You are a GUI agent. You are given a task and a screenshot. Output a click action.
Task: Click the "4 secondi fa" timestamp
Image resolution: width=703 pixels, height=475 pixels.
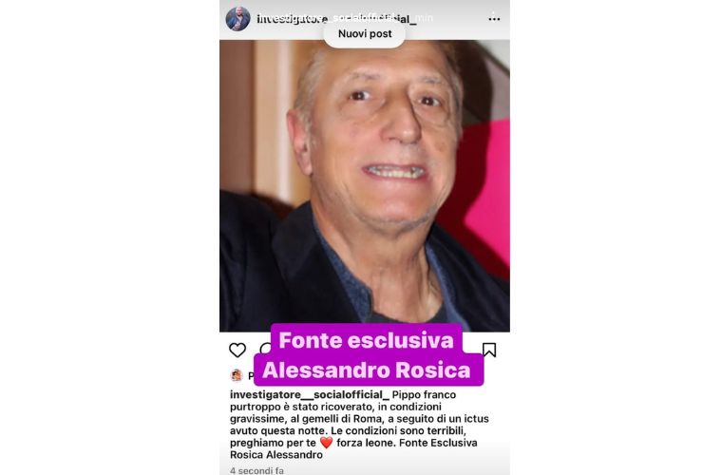[x=256, y=470]
